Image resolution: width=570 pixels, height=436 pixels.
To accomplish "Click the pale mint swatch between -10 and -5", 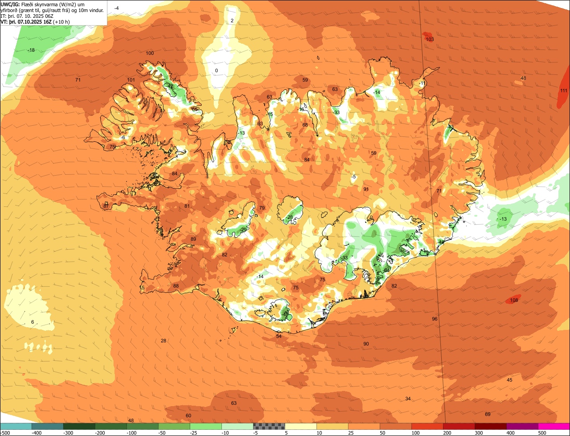I will pos(237,426).
